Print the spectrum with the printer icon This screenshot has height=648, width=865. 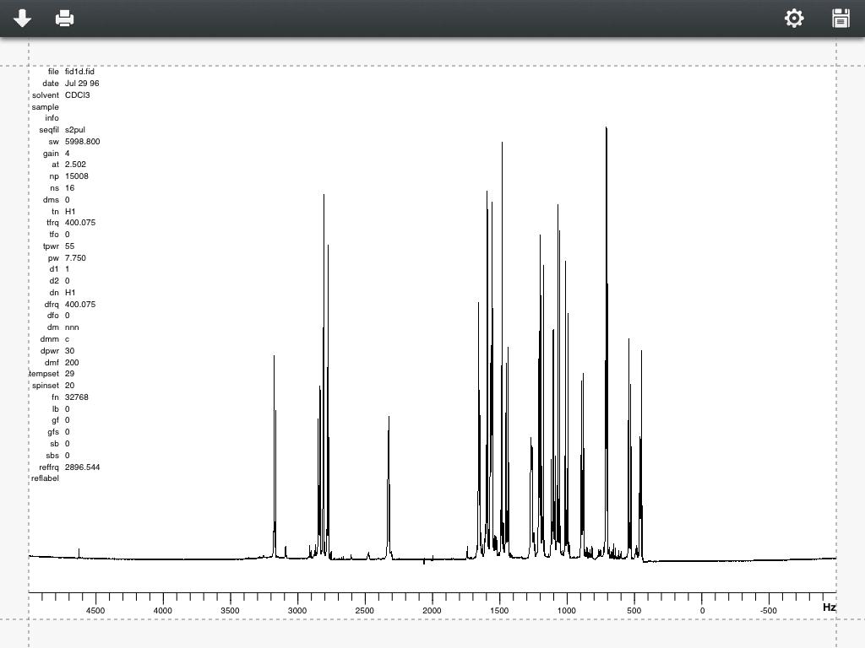(x=64, y=19)
